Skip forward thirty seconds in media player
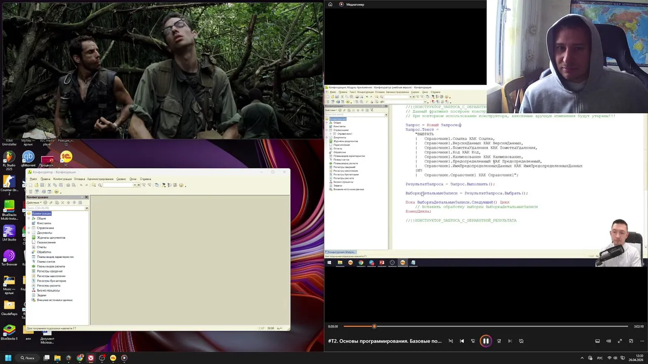Image resolution: width=648 pixels, height=364 pixels. 499,341
